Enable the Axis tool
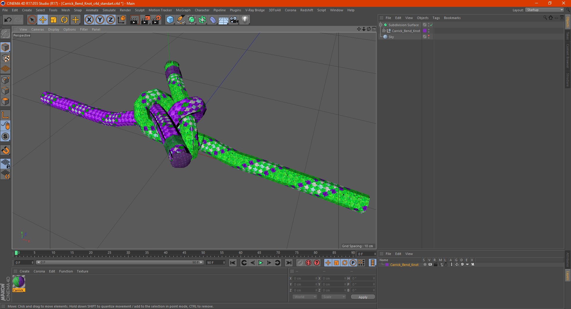The height and width of the screenshot is (309, 571). pos(6,115)
